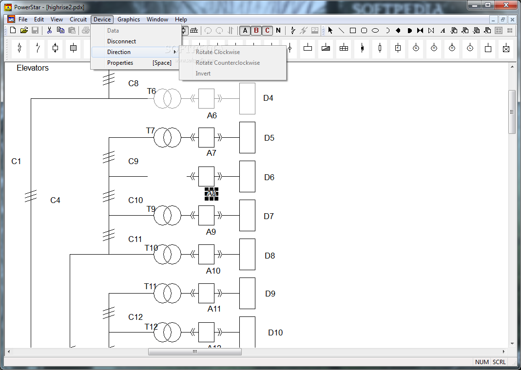Toggle phase C button
The height and width of the screenshot is (370, 521).
pos(267,31)
